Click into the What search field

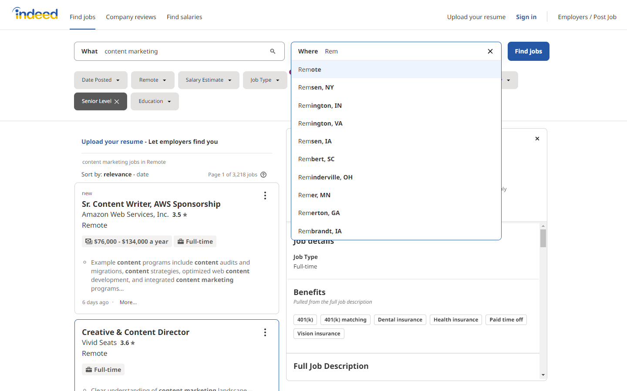179,51
